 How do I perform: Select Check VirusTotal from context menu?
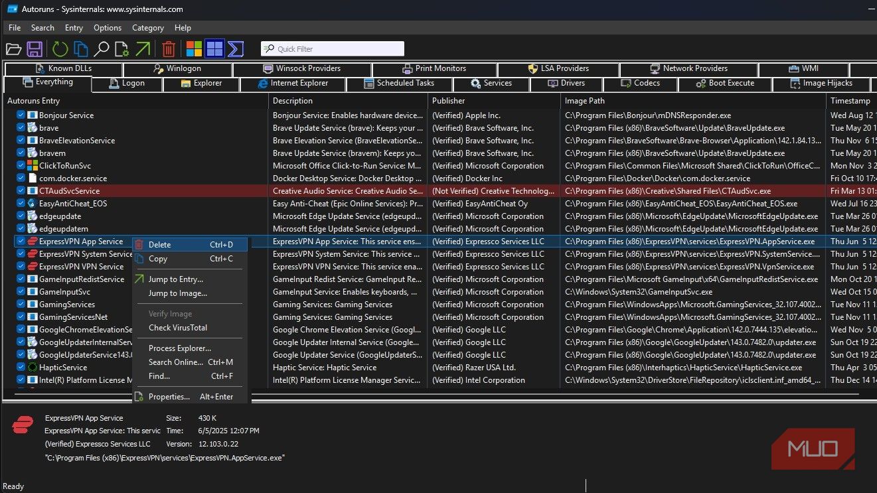point(177,328)
